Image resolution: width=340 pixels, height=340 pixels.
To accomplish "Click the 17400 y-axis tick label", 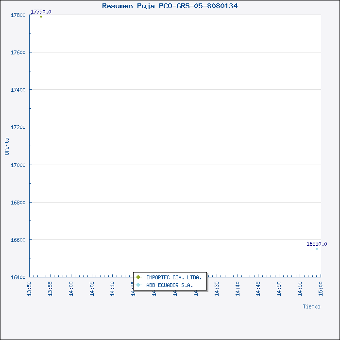I will [17, 90].
